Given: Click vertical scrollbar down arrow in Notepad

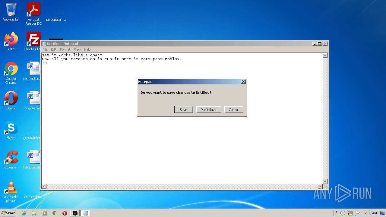Looking at the screenshot, I should 325,181.
